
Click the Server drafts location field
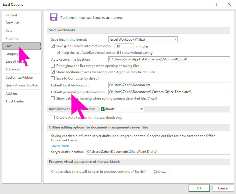click(x=158, y=152)
